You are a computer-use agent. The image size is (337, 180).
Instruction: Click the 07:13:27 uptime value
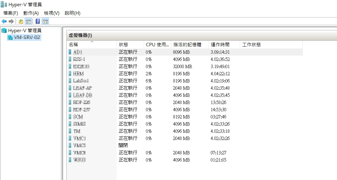click(x=218, y=153)
